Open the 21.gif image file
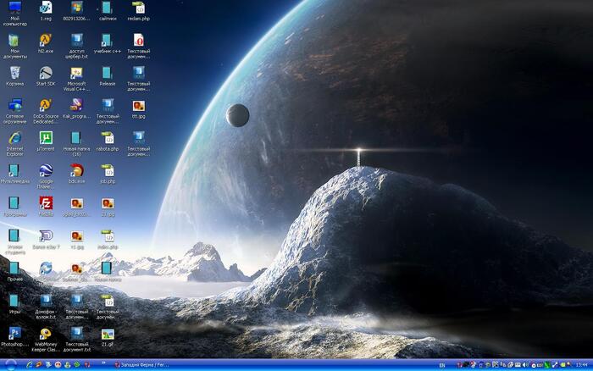593x371 pixels. click(108, 334)
